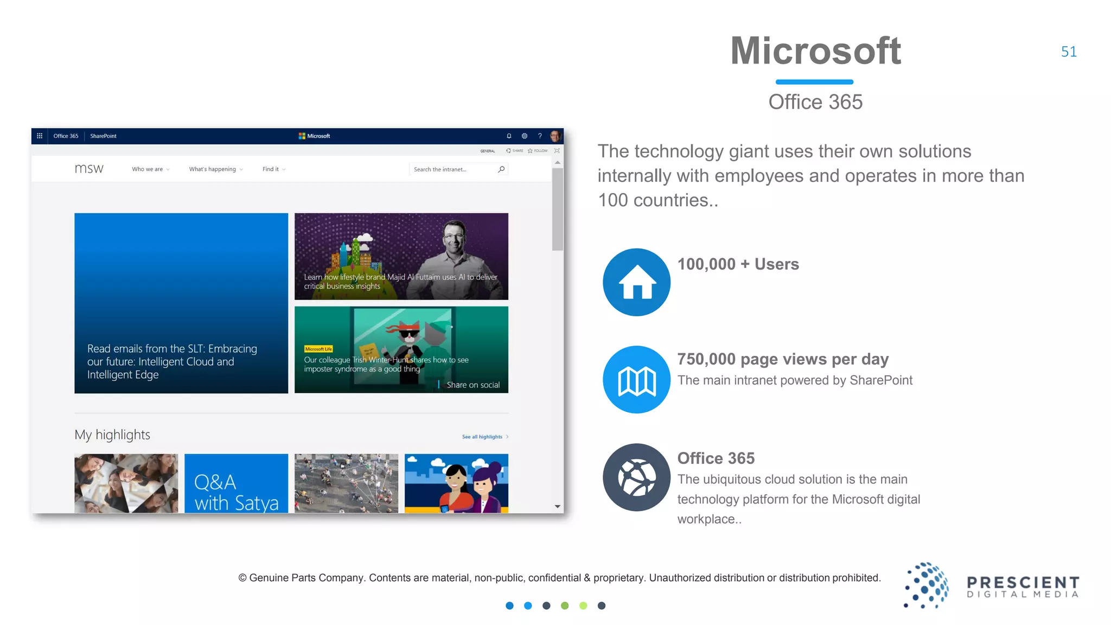Expand the What's happening menu
The image size is (1111, 625).
[216, 169]
